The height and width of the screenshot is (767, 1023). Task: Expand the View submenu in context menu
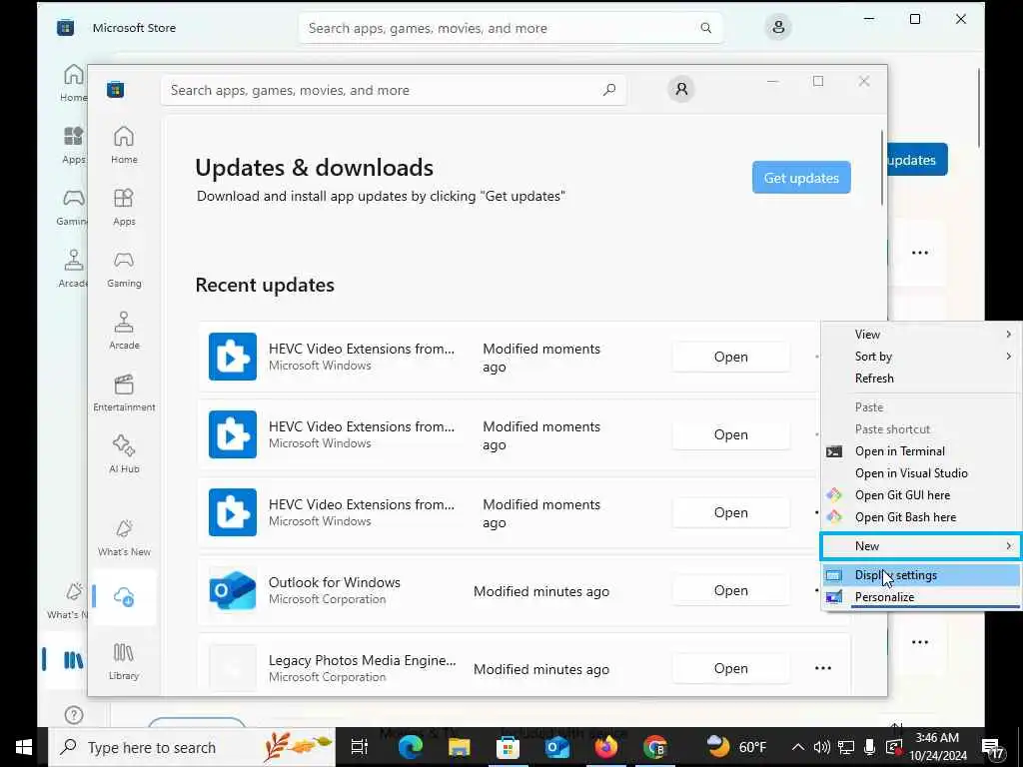[x=920, y=334]
